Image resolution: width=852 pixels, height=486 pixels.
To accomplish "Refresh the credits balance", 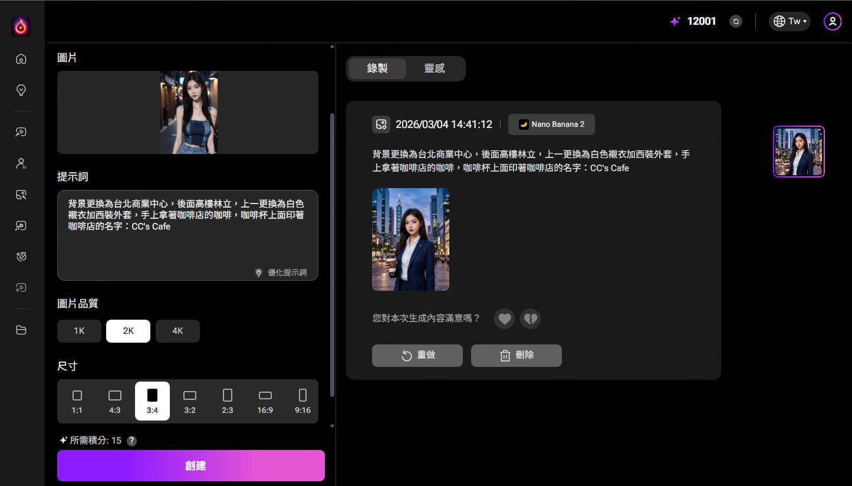I will click(x=735, y=21).
